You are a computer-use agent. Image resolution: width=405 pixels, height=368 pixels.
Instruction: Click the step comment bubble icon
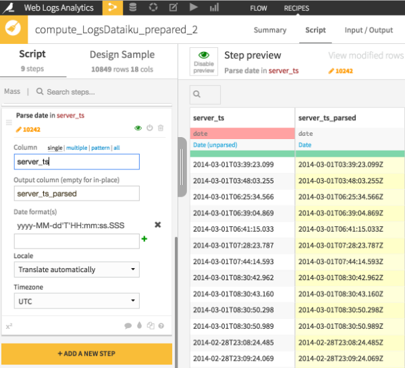(x=128, y=326)
